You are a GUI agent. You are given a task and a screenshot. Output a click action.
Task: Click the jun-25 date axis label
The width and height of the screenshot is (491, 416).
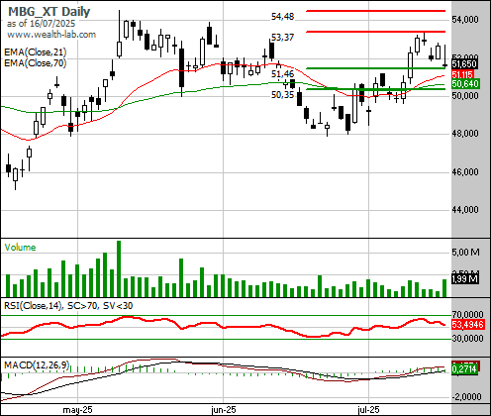click(x=224, y=410)
